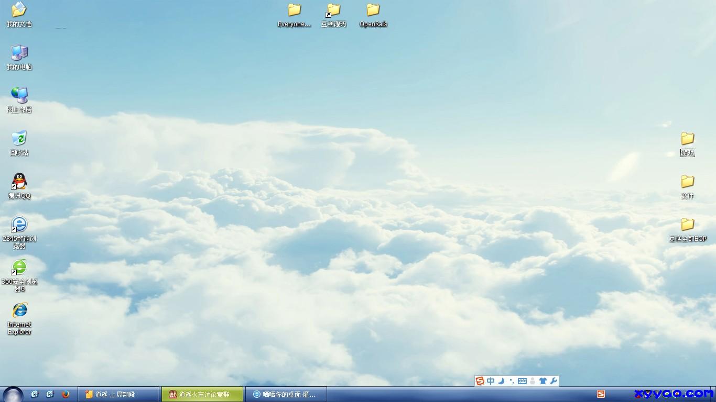Open the 我的文档 folder icon

(x=19, y=10)
